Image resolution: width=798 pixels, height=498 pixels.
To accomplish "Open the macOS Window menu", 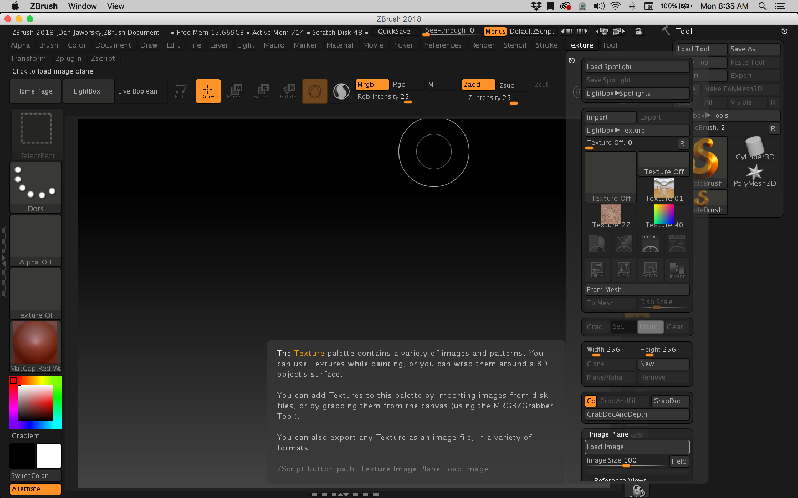I will pyautogui.click(x=83, y=6).
